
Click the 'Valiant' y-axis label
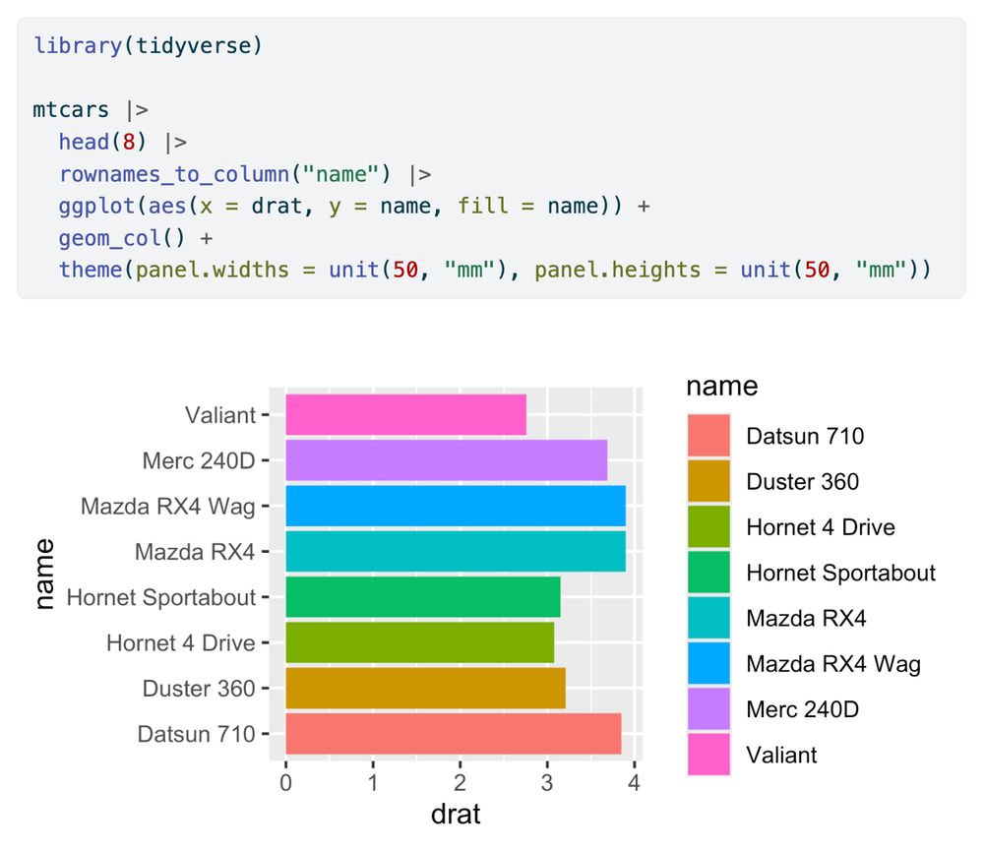220,414
